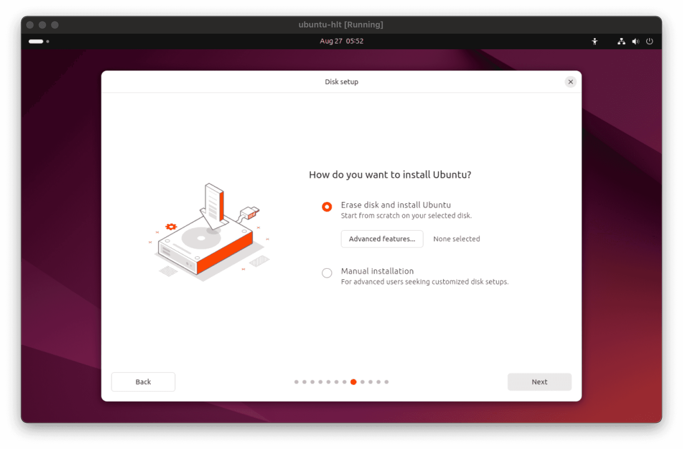Click Next to continue installation
This screenshot has height=449, width=683.
coord(539,382)
